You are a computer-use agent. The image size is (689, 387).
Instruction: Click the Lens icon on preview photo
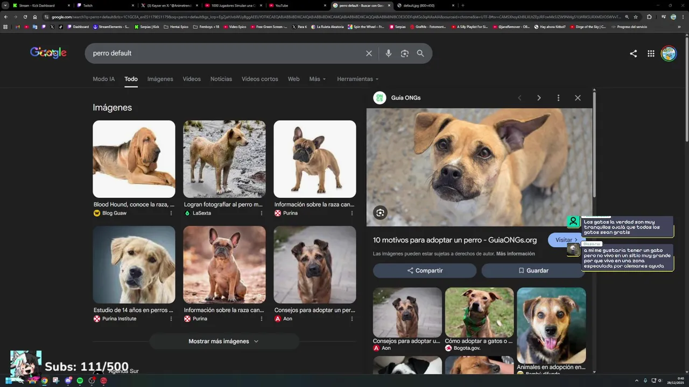click(380, 213)
